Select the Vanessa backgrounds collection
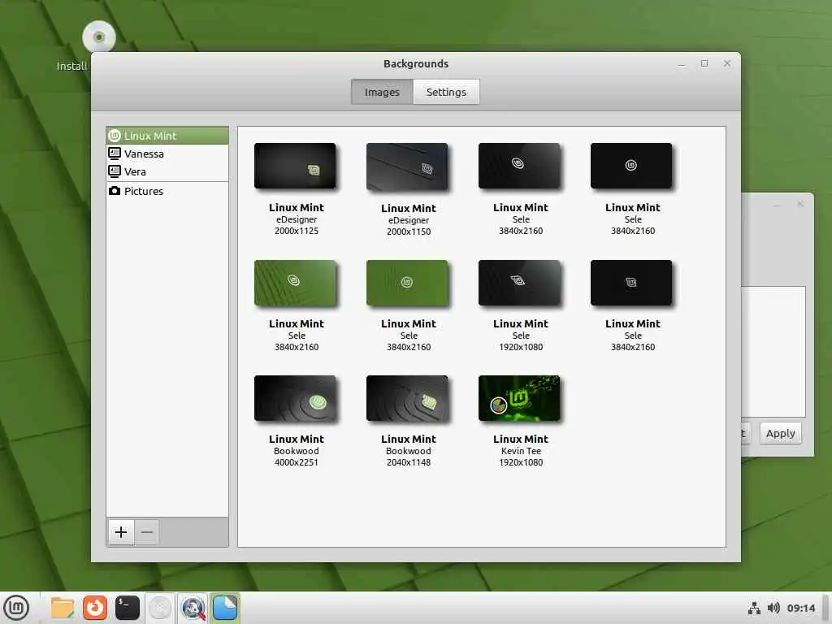This screenshot has width=832, height=624. pyautogui.click(x=167, y=154)
